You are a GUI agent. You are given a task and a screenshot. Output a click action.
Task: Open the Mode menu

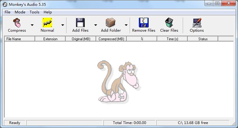click(x=20, y=12)
